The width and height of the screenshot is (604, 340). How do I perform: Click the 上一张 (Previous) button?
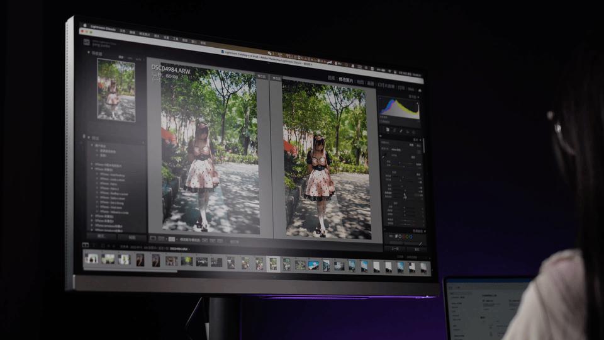[x=396, y=249]
